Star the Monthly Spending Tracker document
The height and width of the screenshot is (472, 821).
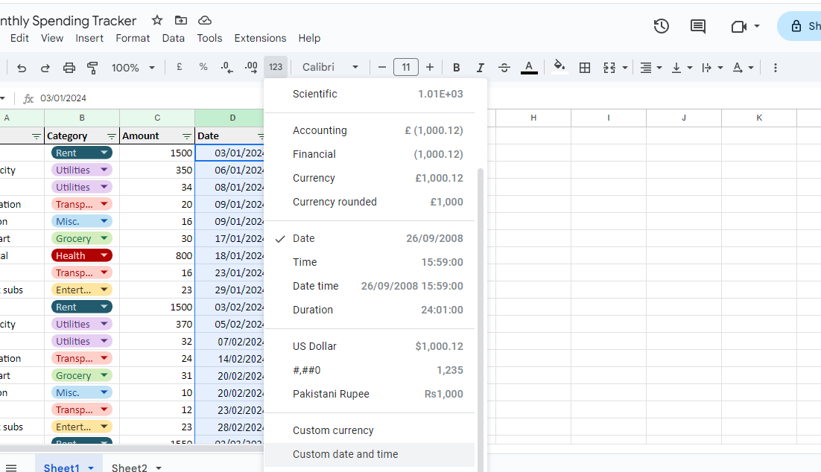click(x=157, y=20)
